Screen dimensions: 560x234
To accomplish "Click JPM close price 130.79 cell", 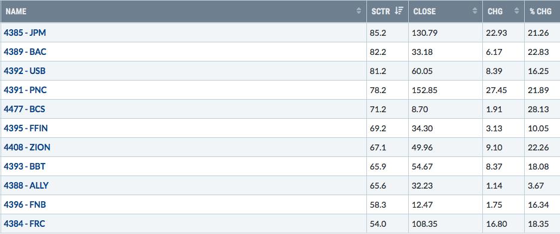I will [x=445, y=33].
